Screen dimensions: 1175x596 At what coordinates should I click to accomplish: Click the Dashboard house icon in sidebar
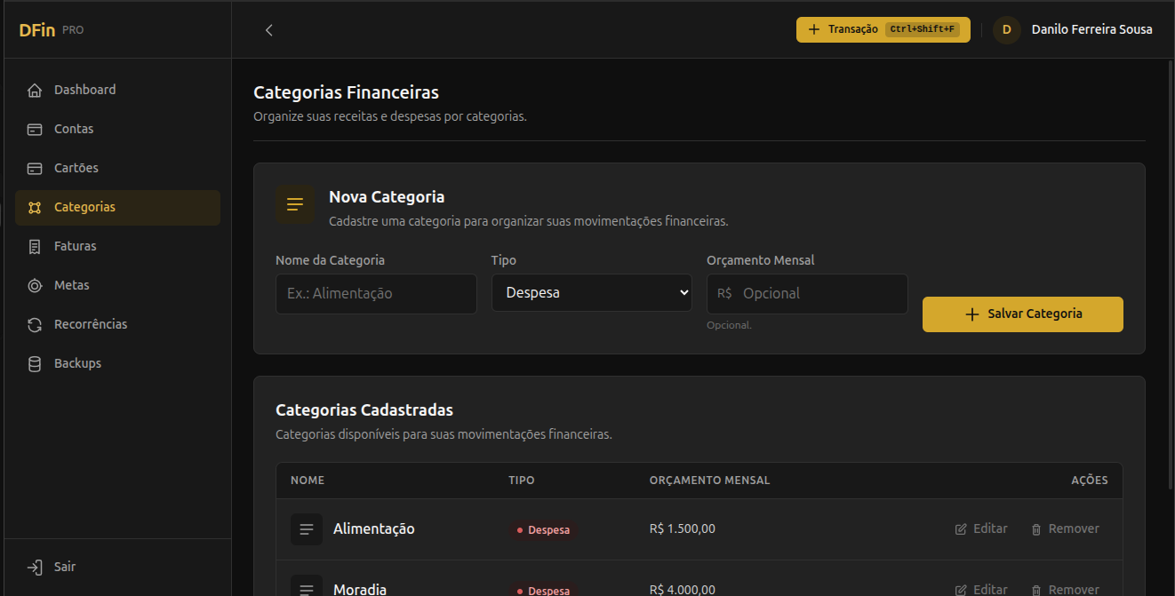tap(35, 90)
